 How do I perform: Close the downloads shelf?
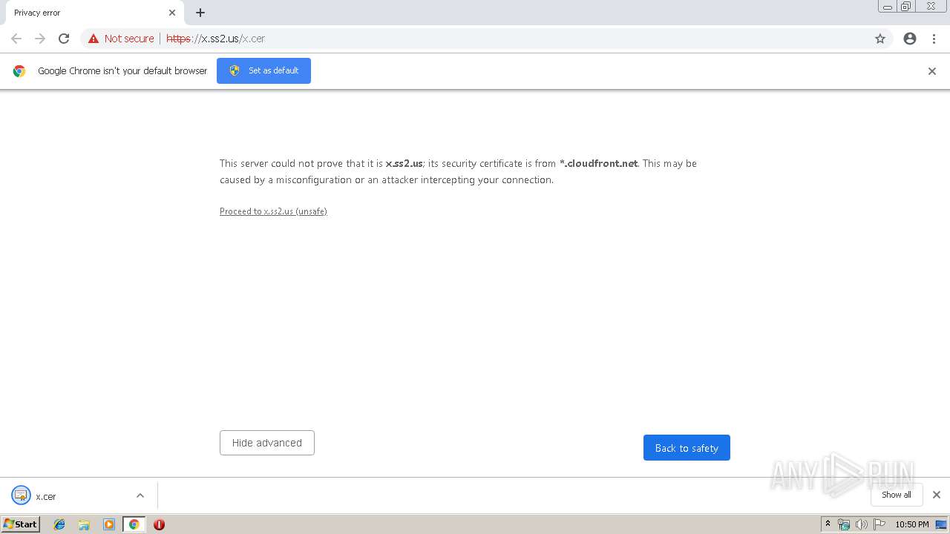pos(937,495)
